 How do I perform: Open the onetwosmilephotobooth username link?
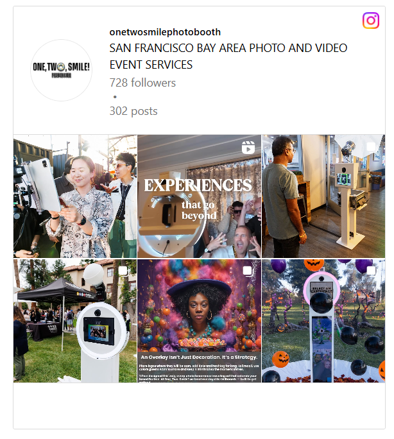tap(165, 32)
